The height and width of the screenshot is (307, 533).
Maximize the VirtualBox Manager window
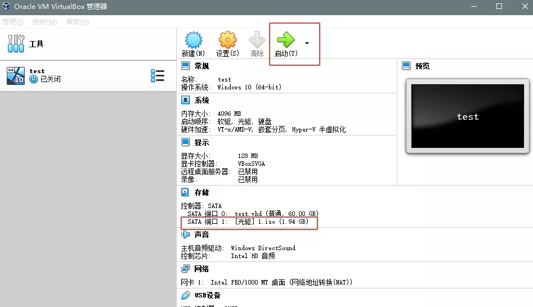point(499,6)
